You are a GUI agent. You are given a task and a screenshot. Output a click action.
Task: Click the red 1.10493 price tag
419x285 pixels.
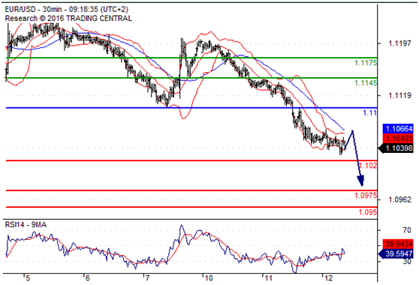(398, 139)
